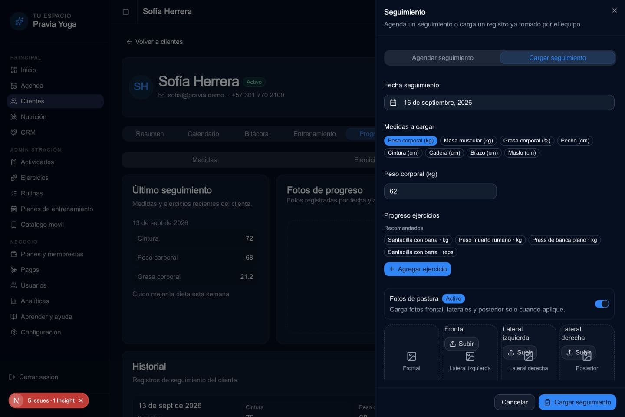Click the Configuración gear icon

pyautogui.click(x=14, y=332)
